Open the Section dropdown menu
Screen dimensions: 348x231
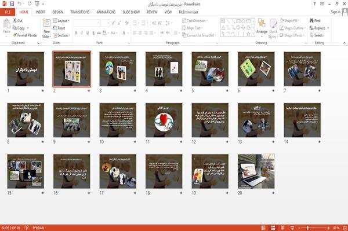point(61,35)
